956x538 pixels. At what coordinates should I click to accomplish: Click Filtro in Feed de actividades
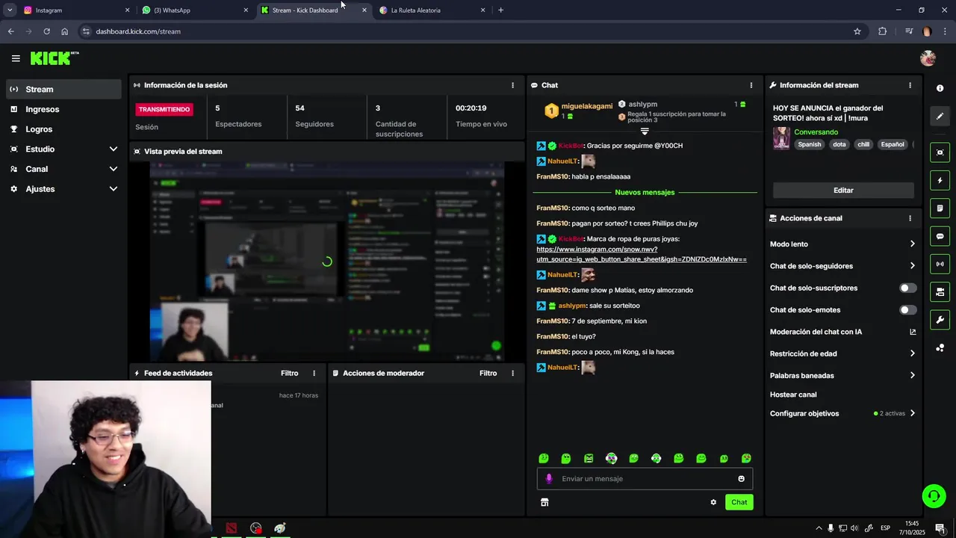coord(289,373)
